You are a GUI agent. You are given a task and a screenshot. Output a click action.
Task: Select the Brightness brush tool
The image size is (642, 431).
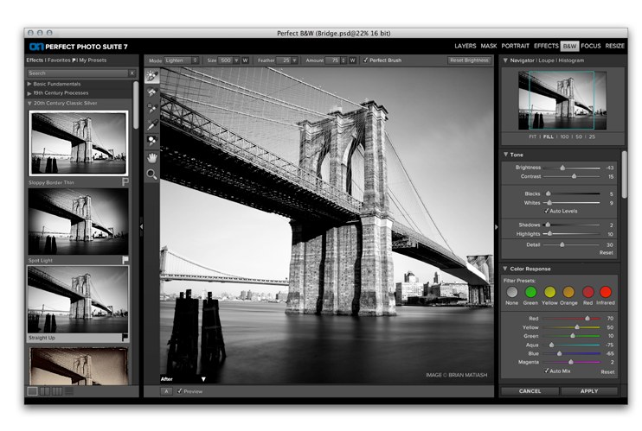click(x=152, y=76)
